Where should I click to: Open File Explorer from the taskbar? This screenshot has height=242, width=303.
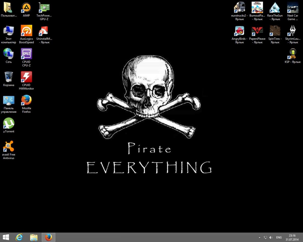34,237
